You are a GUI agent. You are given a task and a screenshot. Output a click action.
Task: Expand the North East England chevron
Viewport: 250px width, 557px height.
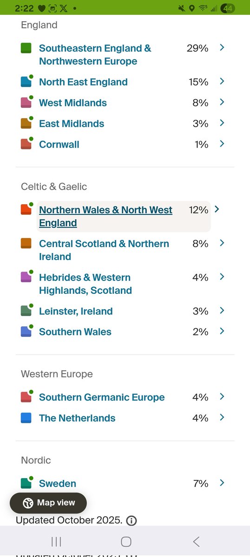pos(222,81)
